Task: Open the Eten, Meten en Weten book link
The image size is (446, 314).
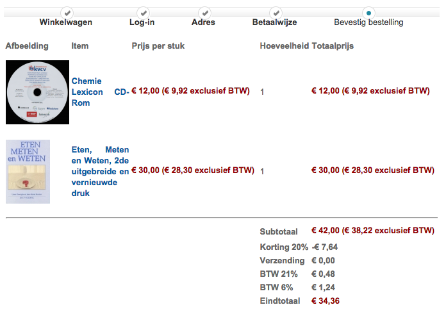Action: tap(100, 171)
